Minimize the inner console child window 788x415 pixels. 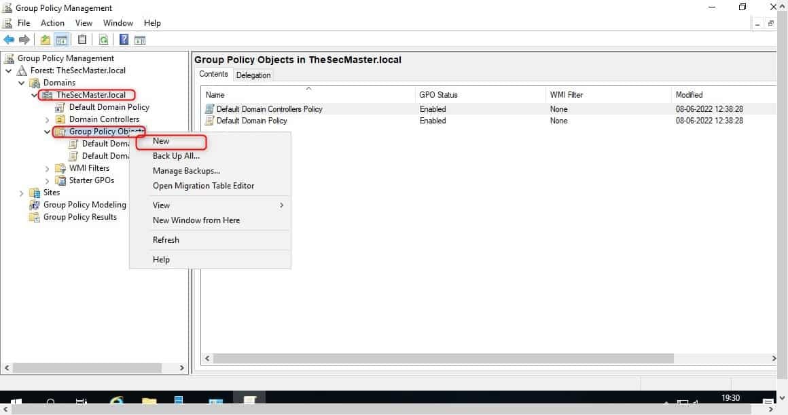(757, 24)
